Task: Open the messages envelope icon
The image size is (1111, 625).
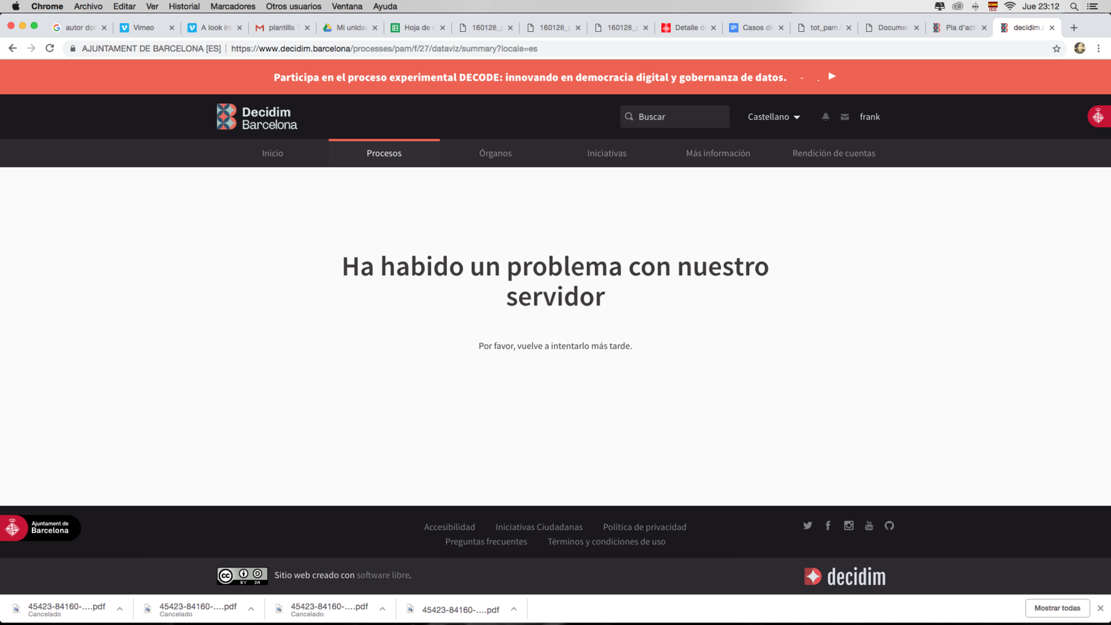Action: pos(845,117)
